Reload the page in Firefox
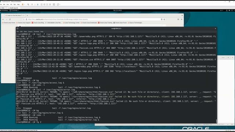This screenshot has height=132, width=235. pyautogui.click(x=10, y=19)
